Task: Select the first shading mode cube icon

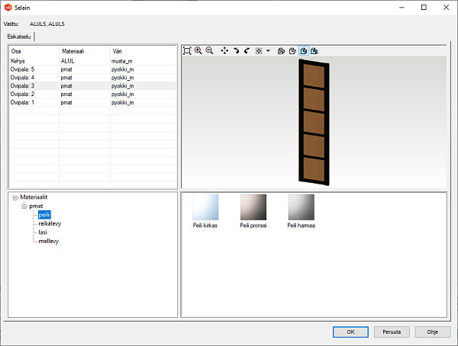Action: [x=281, y=50]
